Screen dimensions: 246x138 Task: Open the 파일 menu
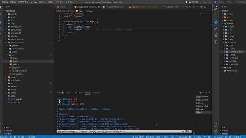5,2
